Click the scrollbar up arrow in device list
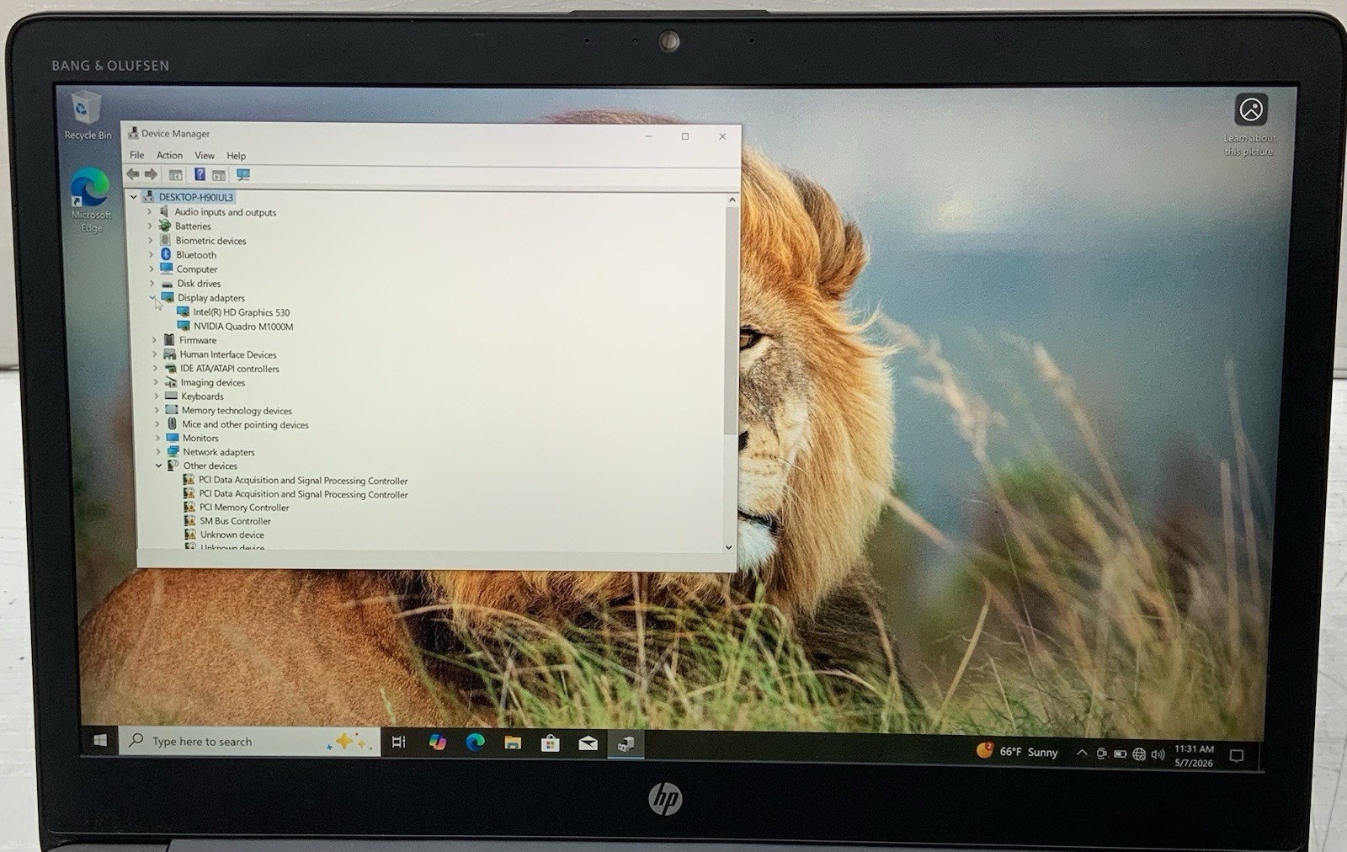The width and height of the screenshot is (1347, 852). 732,200
